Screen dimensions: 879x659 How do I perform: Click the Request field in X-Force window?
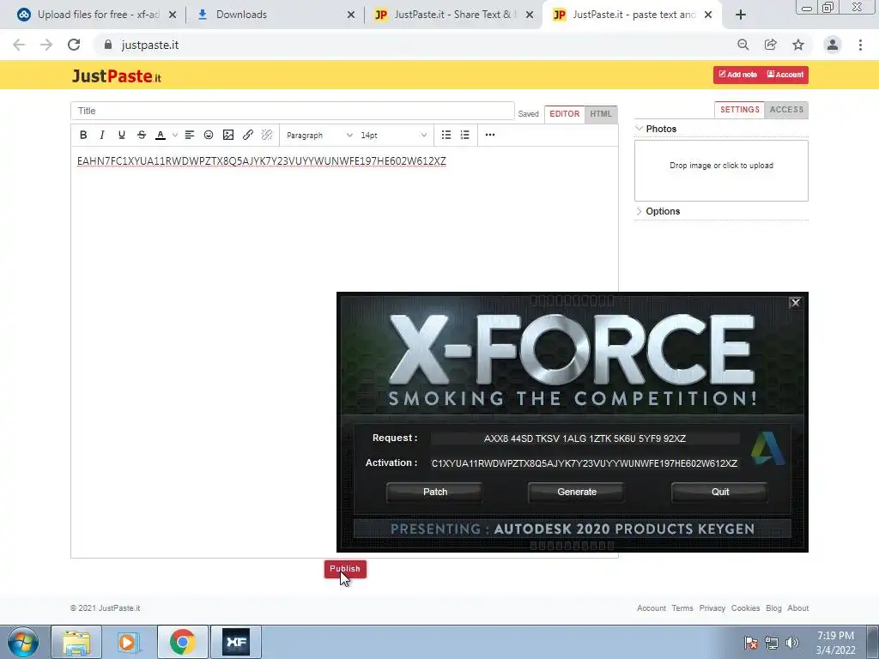[585, 438]
